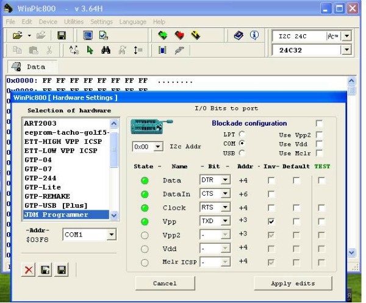The image size is (366, 303).
Task: Select the COM port radio button
Action: click(242, 143)
